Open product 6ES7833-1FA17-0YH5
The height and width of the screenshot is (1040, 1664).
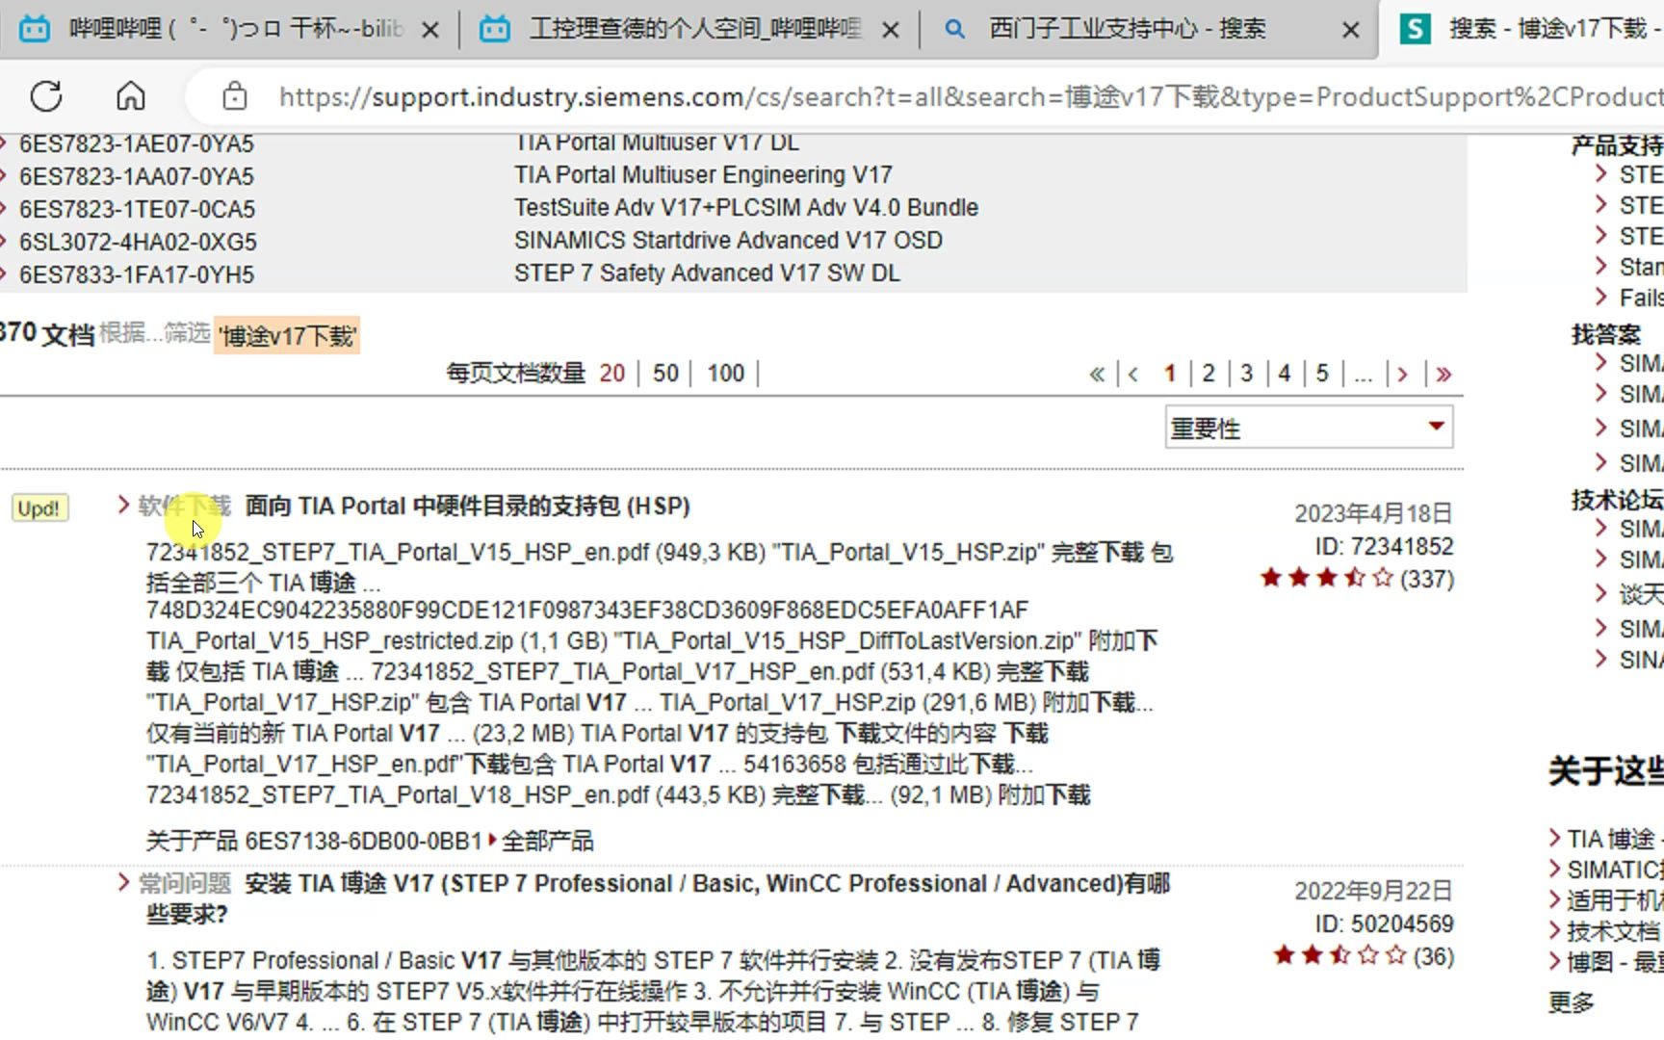pos(137,274)
